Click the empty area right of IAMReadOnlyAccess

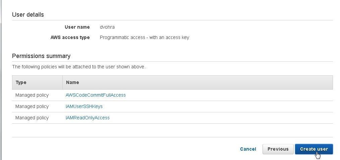pyautogui.click(x=221, y=118)
